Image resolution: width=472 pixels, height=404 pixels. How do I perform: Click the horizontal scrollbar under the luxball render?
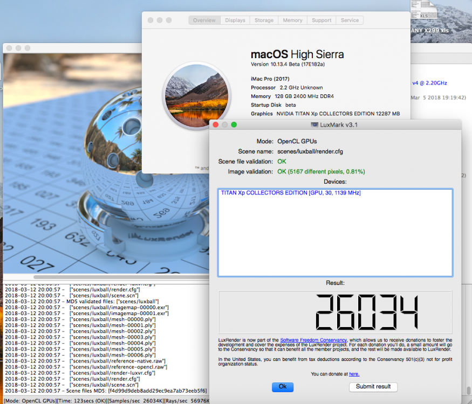coord(120,277)
